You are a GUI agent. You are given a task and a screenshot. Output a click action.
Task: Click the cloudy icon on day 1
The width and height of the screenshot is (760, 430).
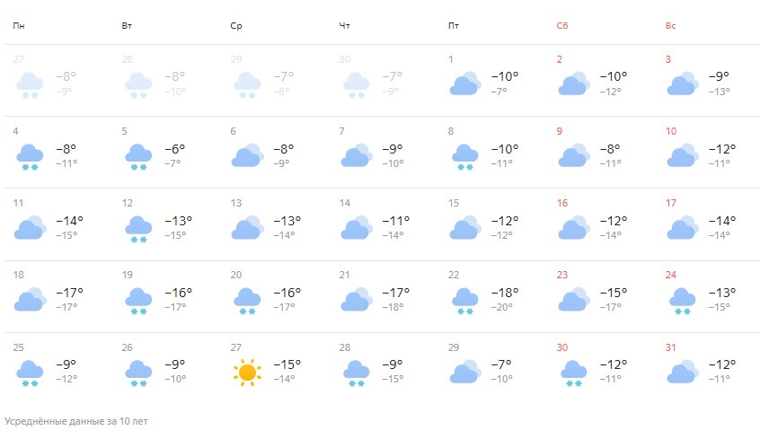point(465,83)
